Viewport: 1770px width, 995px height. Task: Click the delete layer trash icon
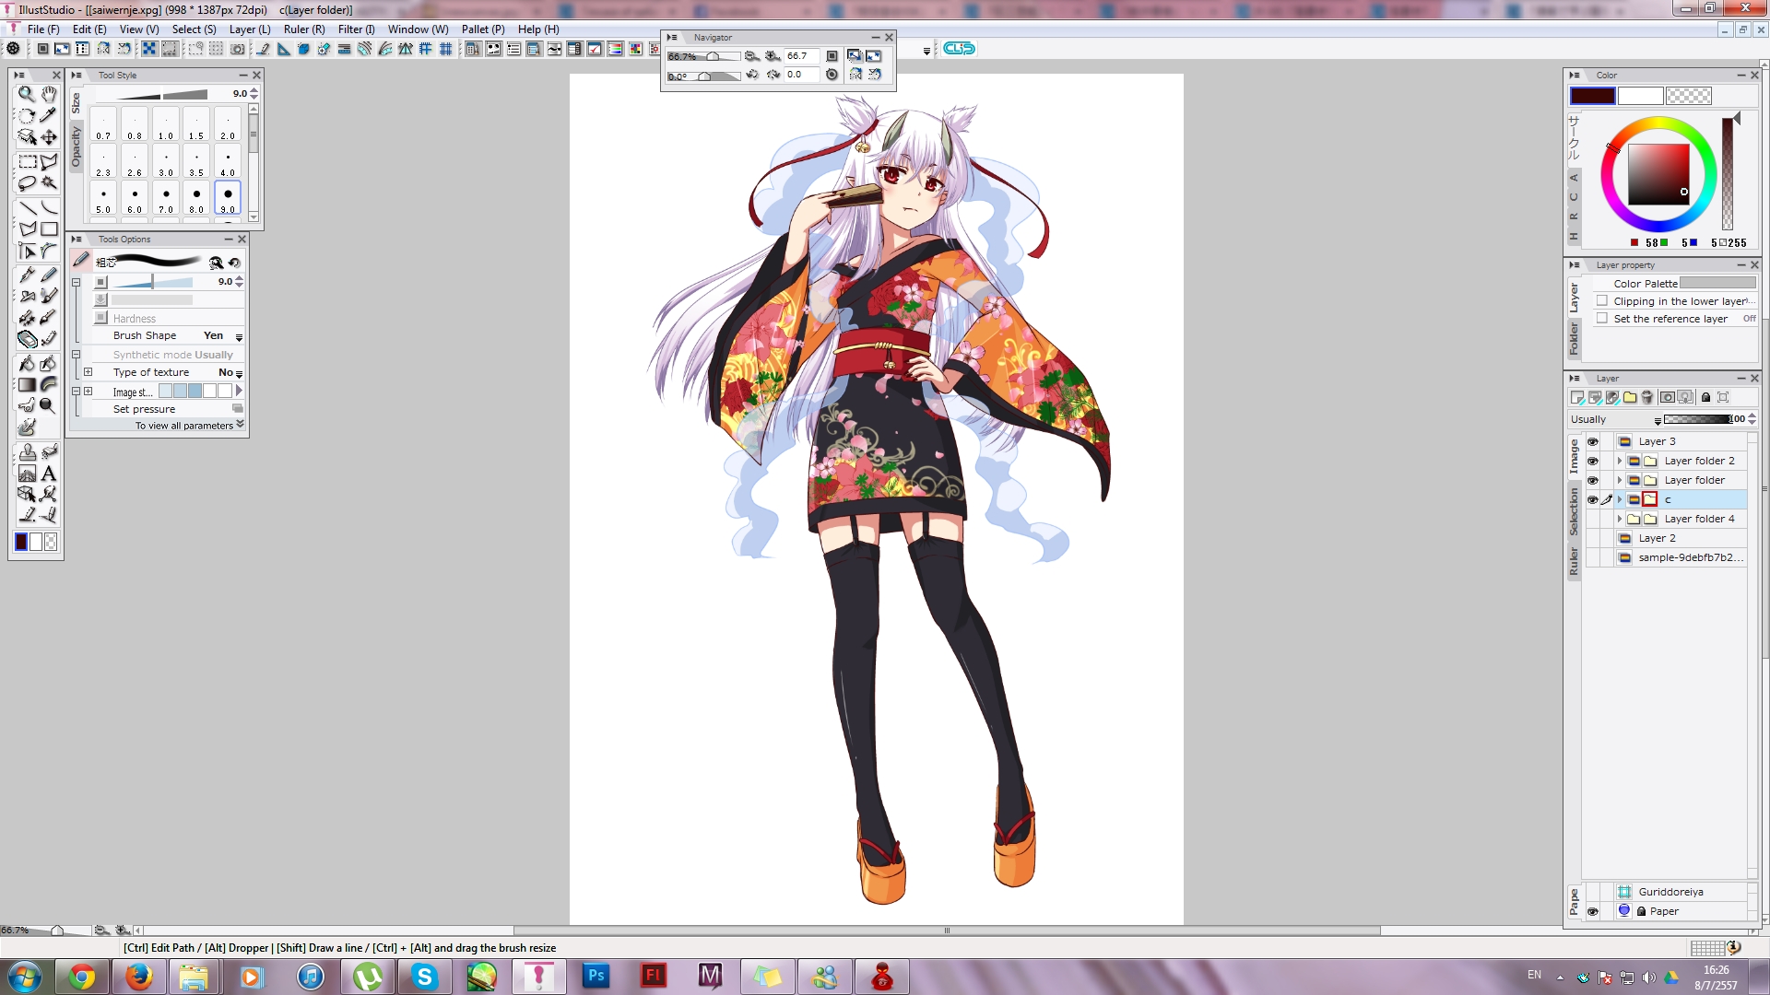[x=1647, y=397]
